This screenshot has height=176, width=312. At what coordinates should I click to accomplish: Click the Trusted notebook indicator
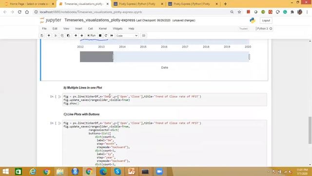[243, 29]
